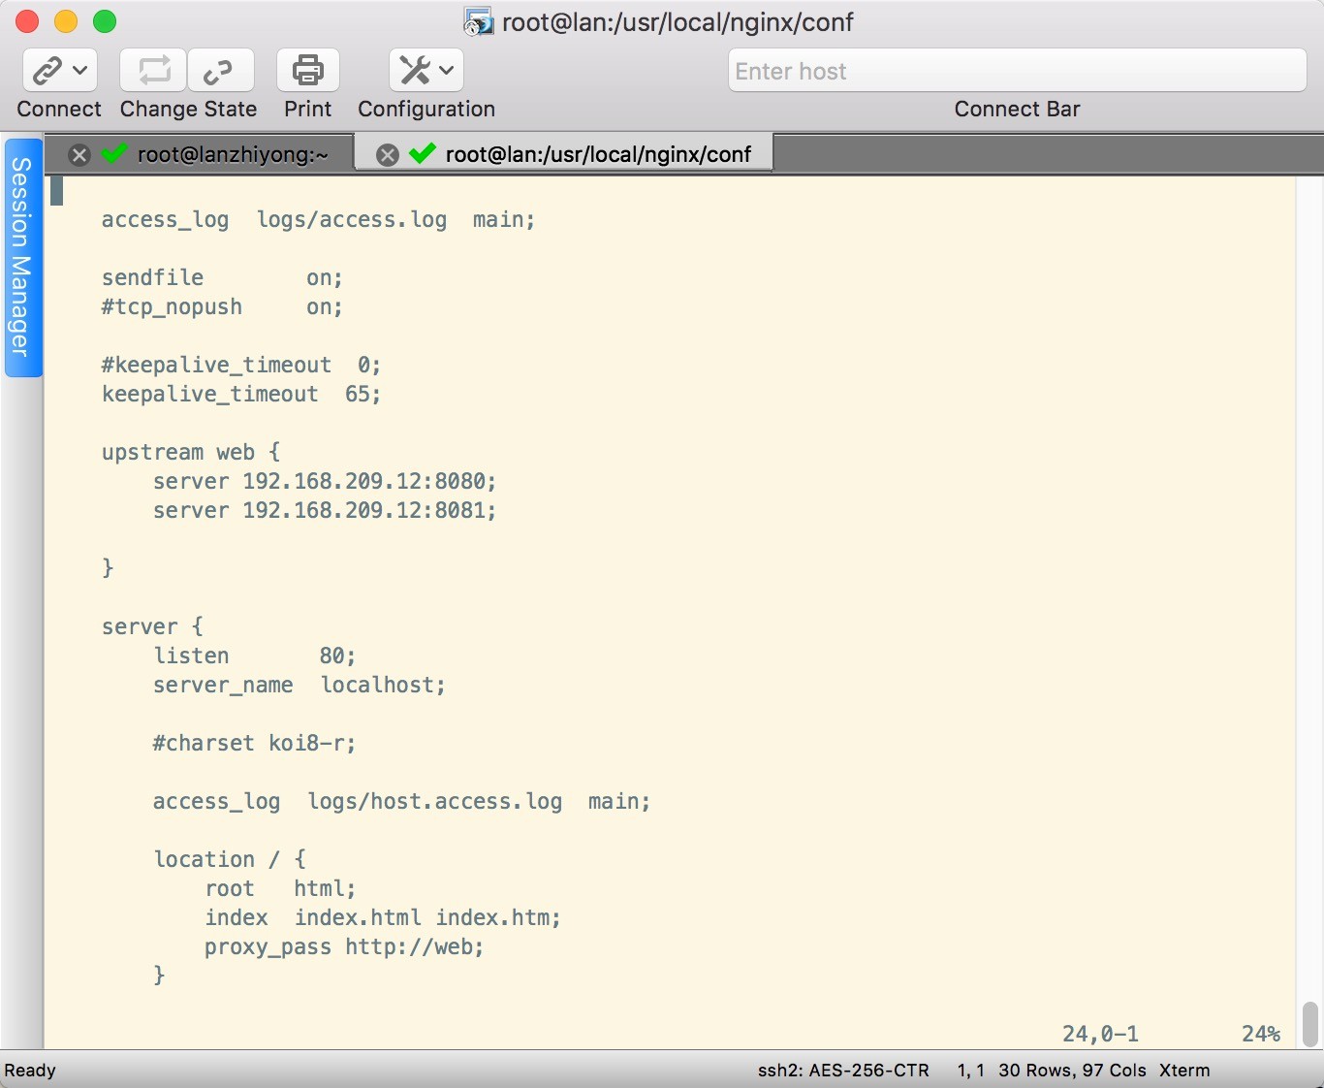The width and height of the screenshot is (1324, 1088).
Task: Click 'access_log logs/access.log main;' line
Action: tap(318, 219)
